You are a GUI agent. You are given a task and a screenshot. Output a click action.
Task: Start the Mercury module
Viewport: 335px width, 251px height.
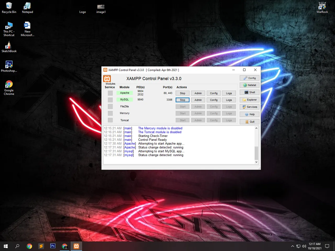[182, 113]
